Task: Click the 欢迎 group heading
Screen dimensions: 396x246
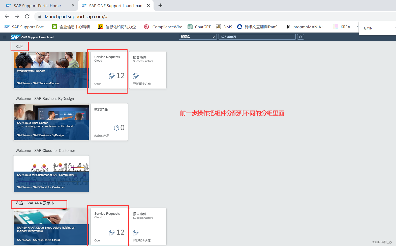Action: [19, 46]
